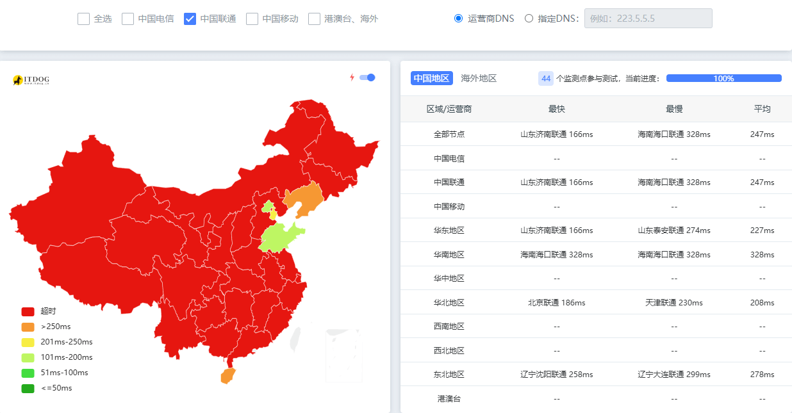
Task: Click the 101ms-200ms legend swatch
Action: [28, 358]
